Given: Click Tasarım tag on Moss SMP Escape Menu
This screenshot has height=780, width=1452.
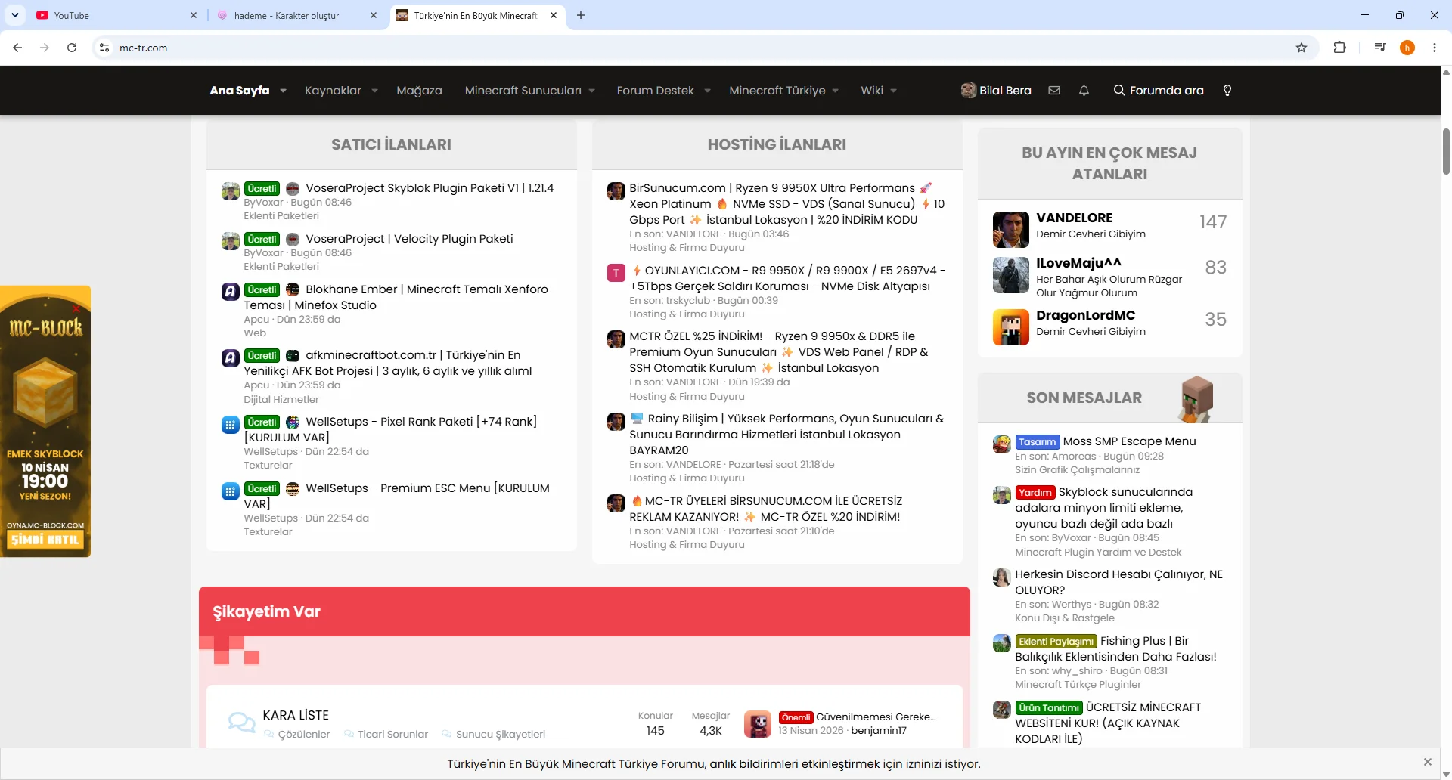Looking at the screenshot, I should coord(1037,442).
